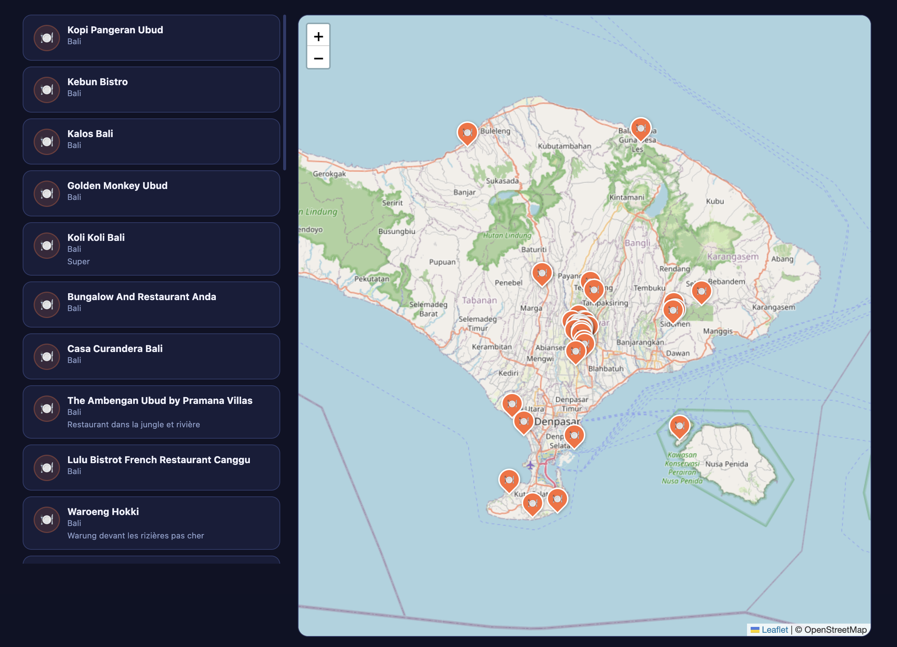The width and height of the screenshot is (897, 647).
Task: Click the lower map marker left of the Denpasar label
Action: click(523, 422)
